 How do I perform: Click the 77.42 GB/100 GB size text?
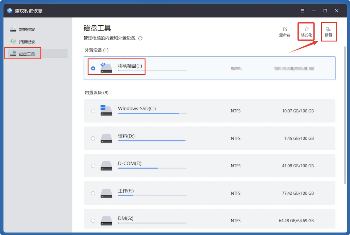[x=298, y=193]
